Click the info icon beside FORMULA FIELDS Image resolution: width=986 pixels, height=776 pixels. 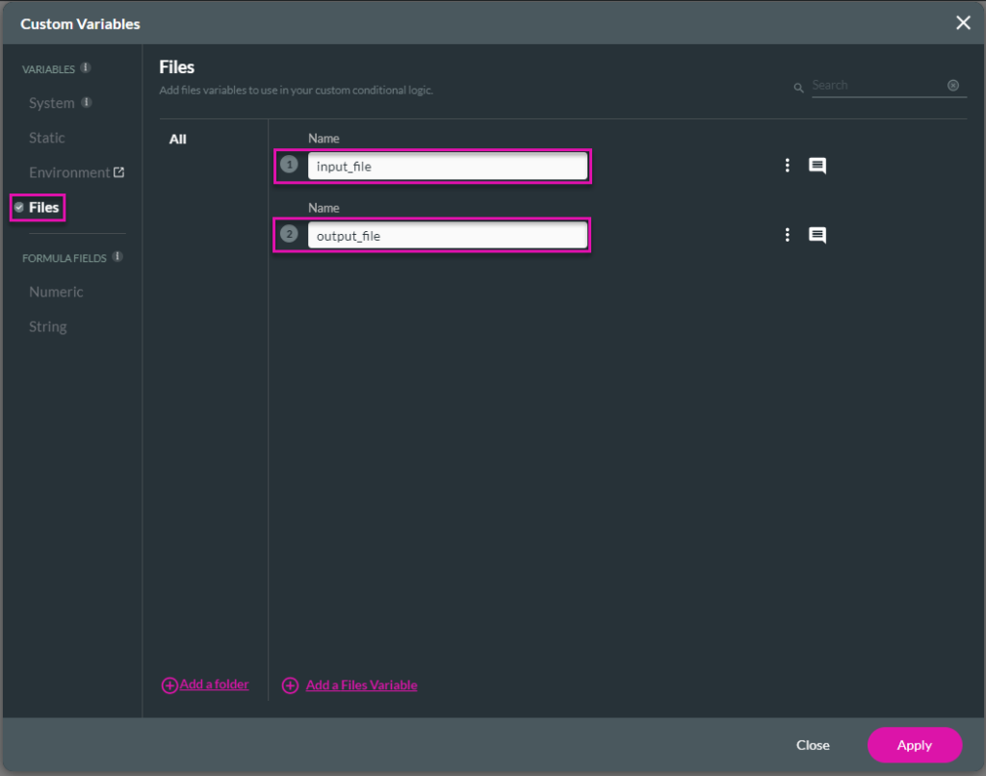click(117, 257)
